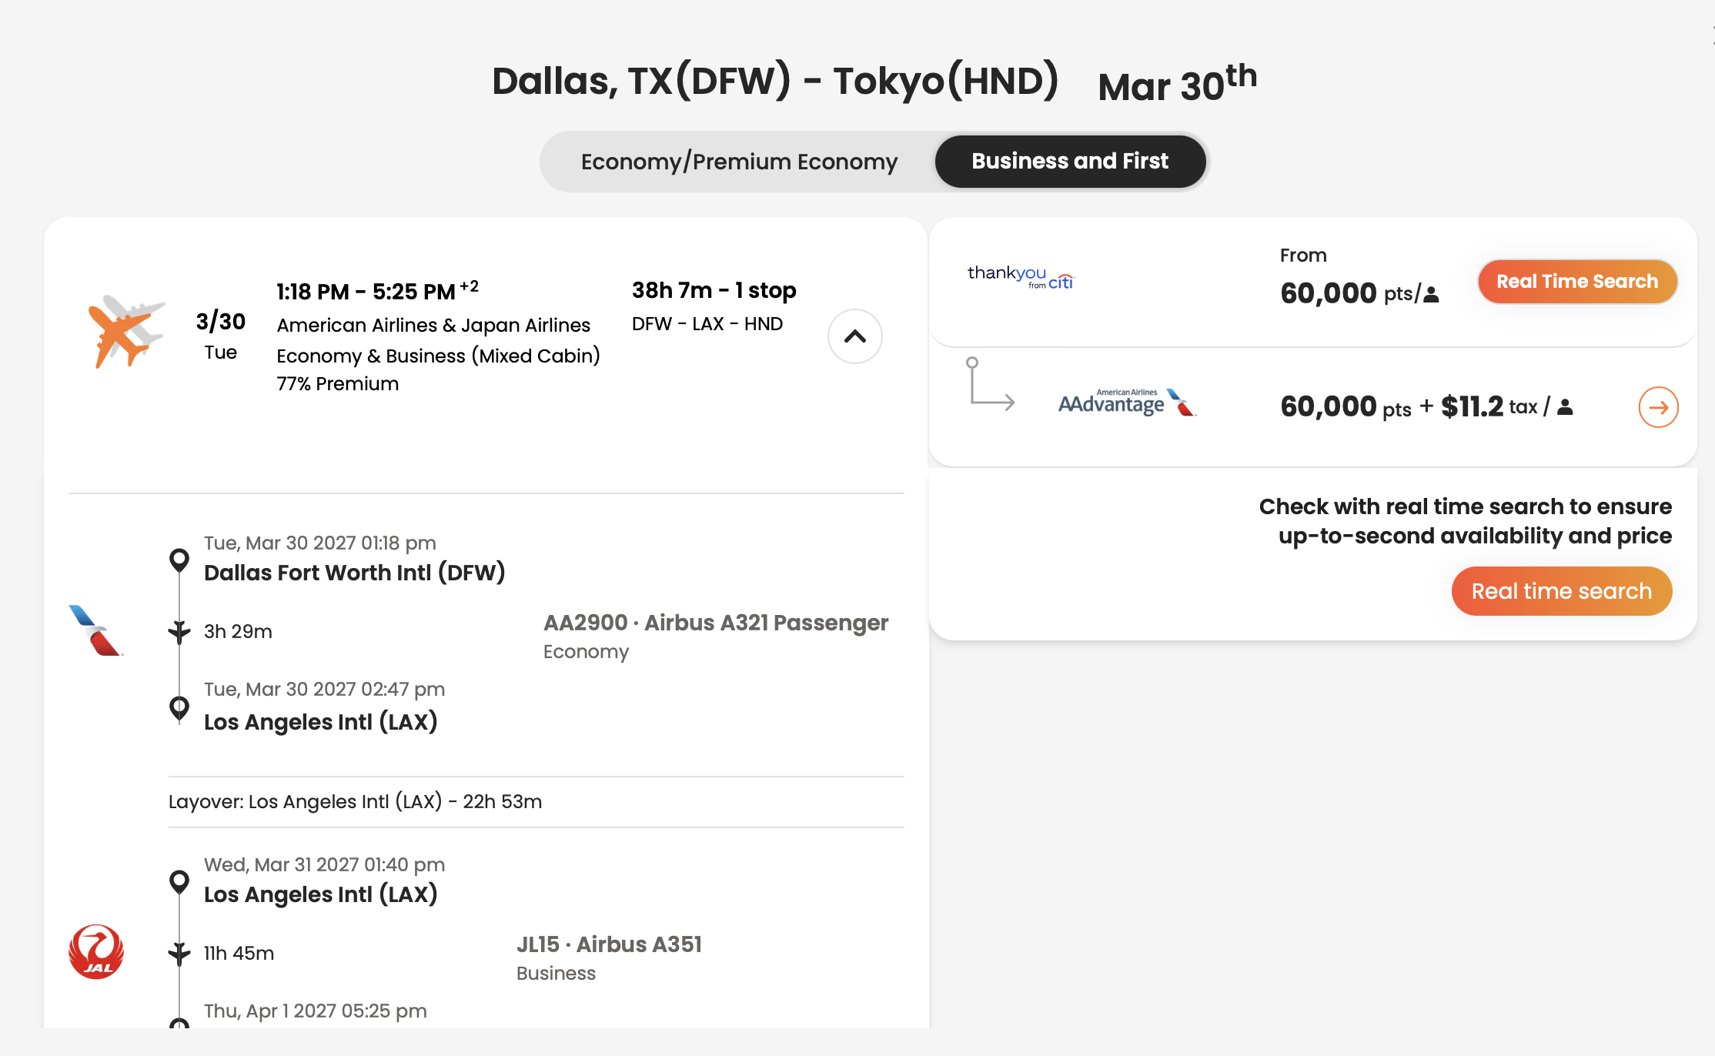Click the transfer arrow icon beside AAdvantage
The image size is (1715, 1056).
(991, 383)
